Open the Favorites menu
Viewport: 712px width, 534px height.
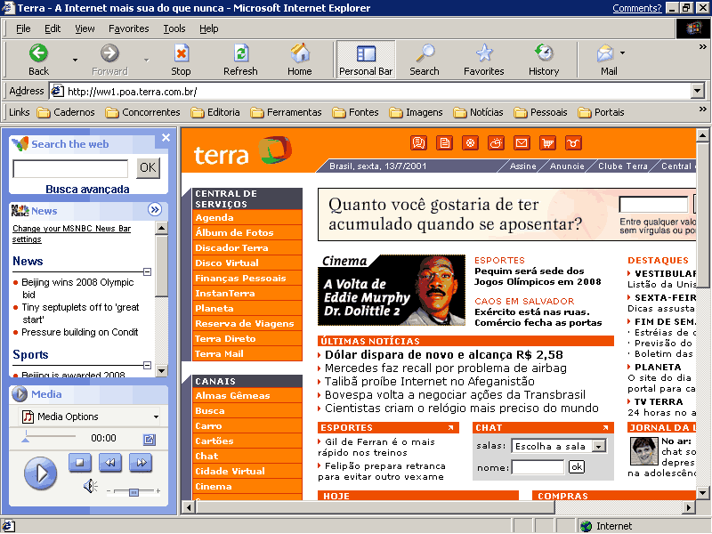[x=129, y=28]
